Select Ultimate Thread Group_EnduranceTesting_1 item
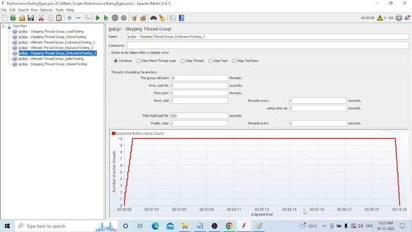Screen dimensions: 412x232 pyautogui.click(x=57, y=43)
